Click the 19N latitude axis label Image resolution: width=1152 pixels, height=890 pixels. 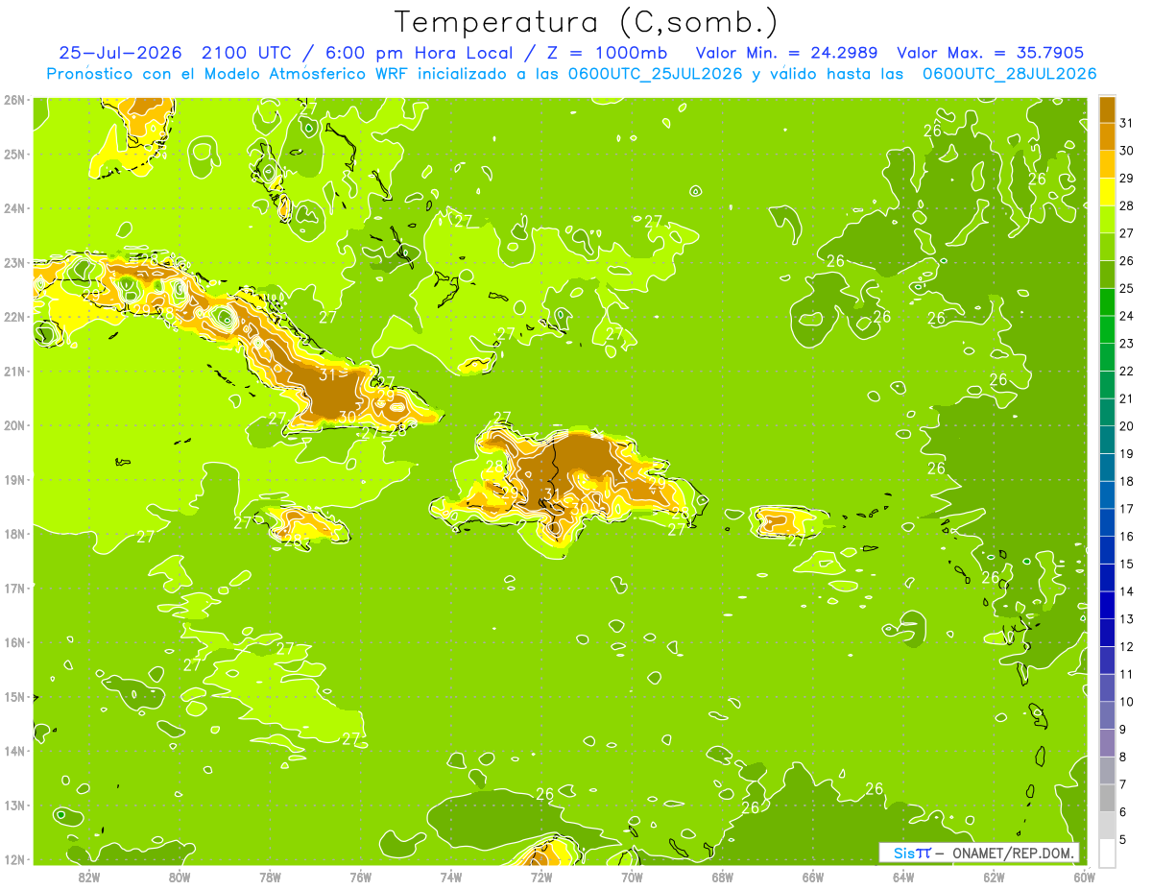[x=13, y=479]
